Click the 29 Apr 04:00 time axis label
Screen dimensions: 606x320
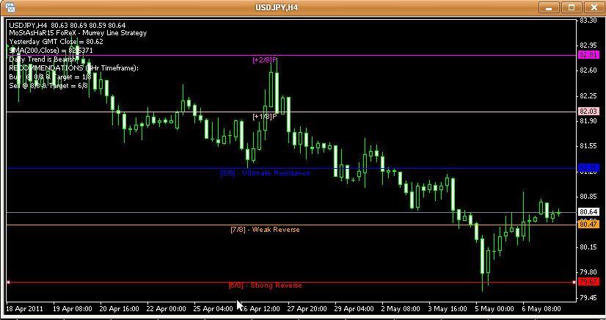(x=354, y=309)
